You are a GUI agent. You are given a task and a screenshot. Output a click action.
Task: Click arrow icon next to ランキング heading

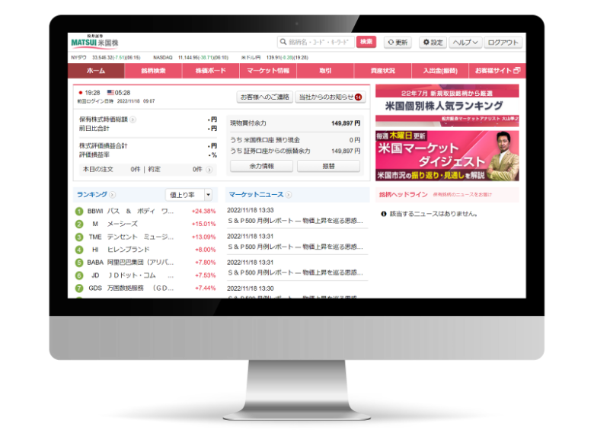(112, 195)
